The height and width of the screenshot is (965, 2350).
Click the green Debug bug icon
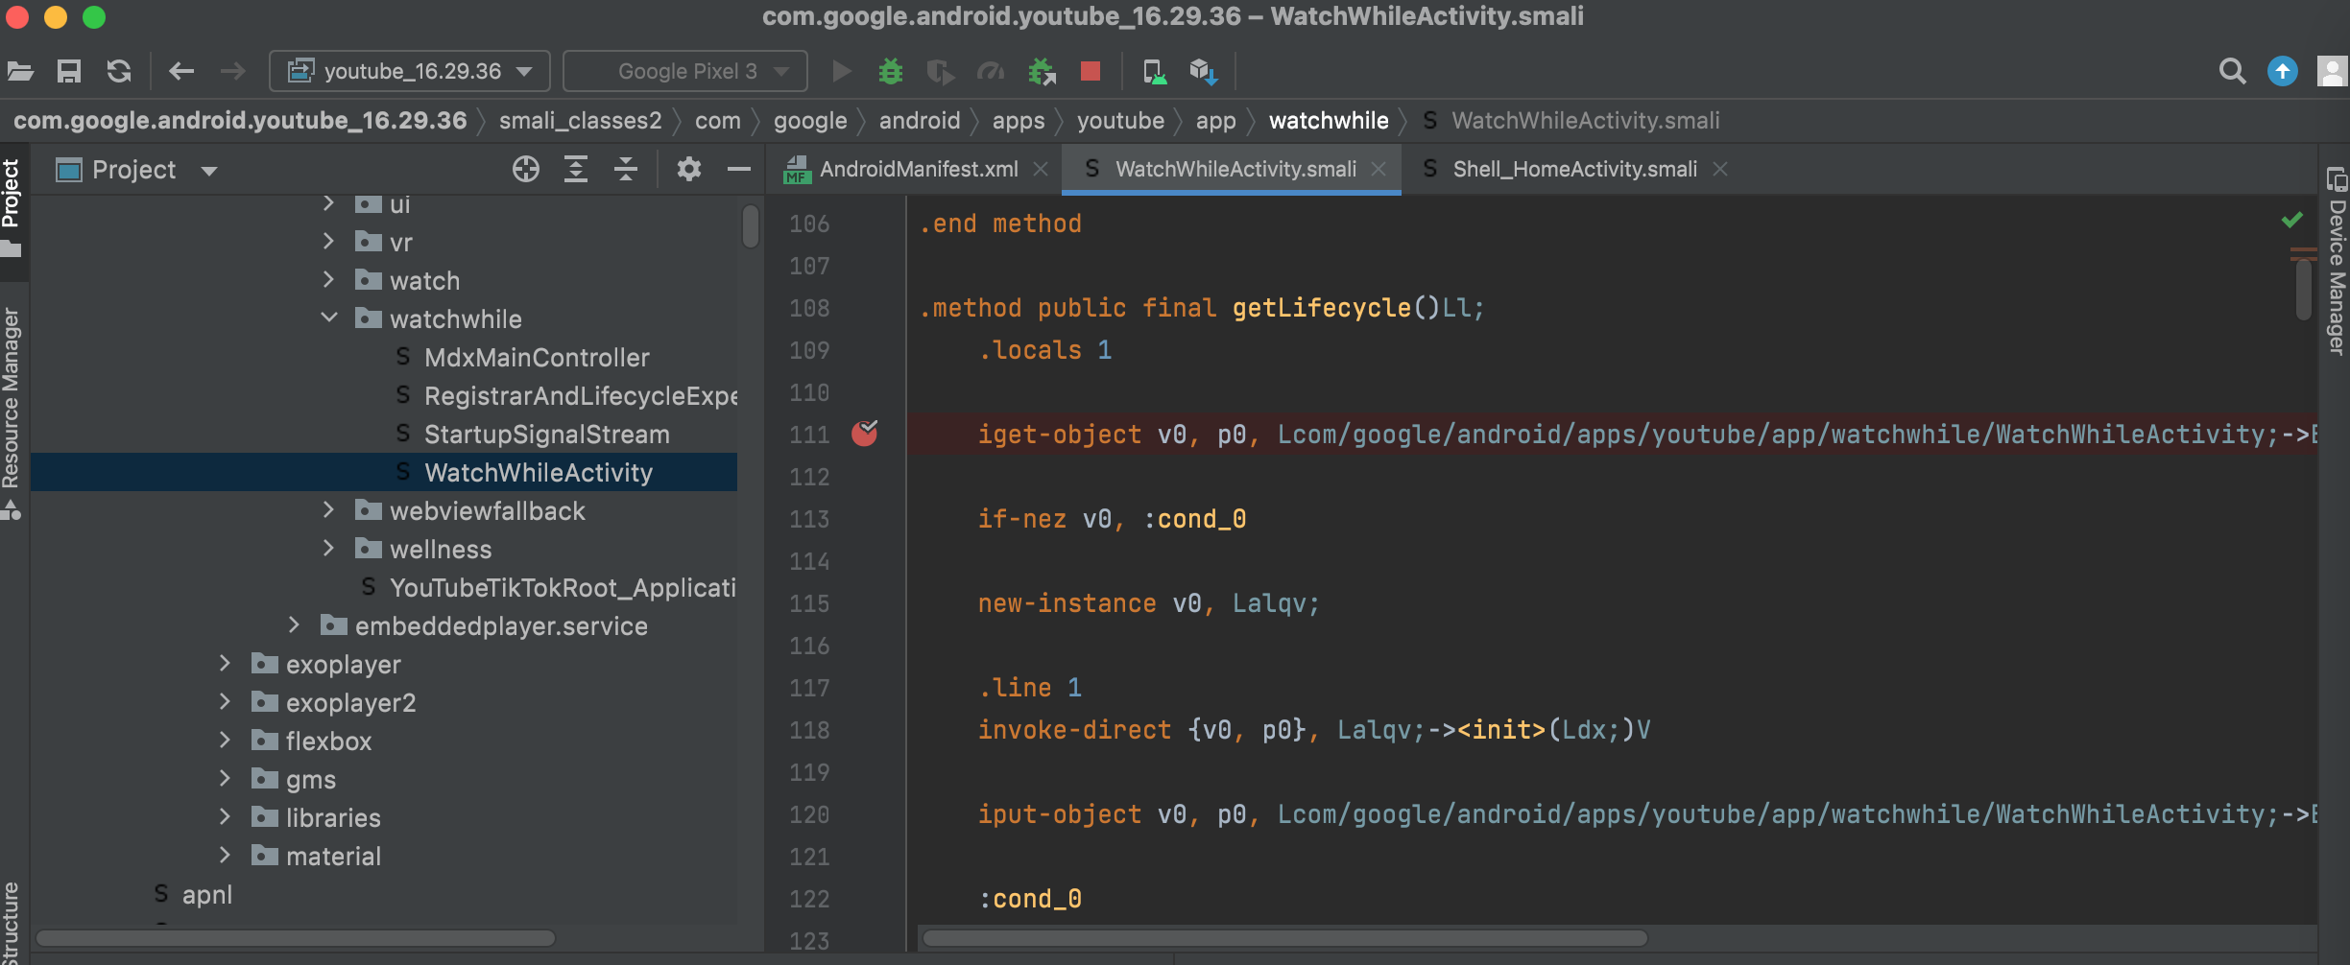click(x=891, y=71)
